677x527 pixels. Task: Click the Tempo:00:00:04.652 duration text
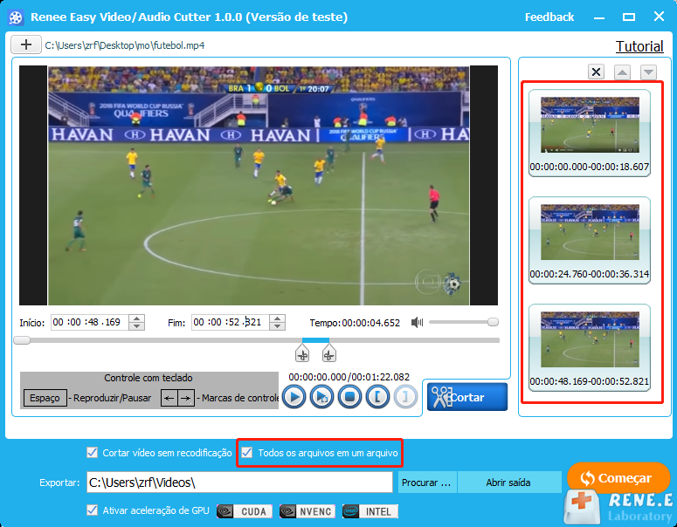tap(355, 323)
